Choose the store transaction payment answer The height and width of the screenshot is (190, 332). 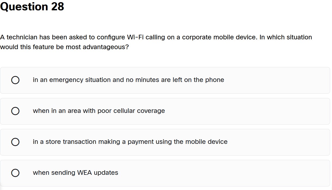[x=15, y=142]
